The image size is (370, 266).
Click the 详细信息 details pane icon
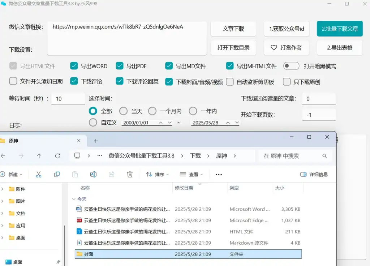pyautogui.click(x=303, y=175)
